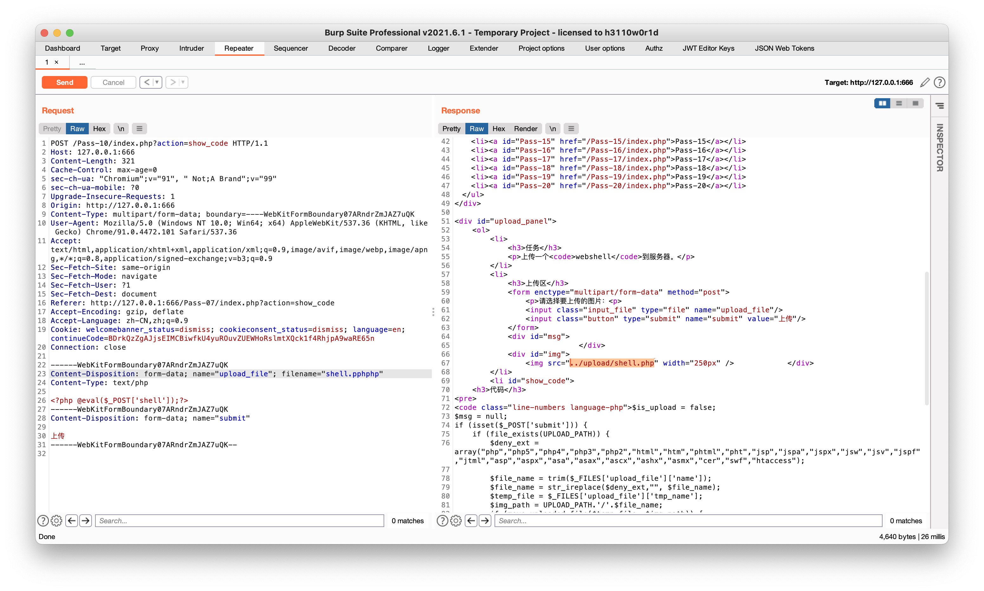Click response search previous match arrow

[471, 520]
